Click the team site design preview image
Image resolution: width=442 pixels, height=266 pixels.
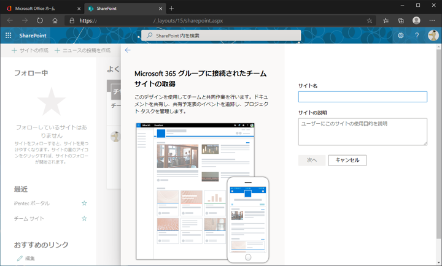pos(203,192)
